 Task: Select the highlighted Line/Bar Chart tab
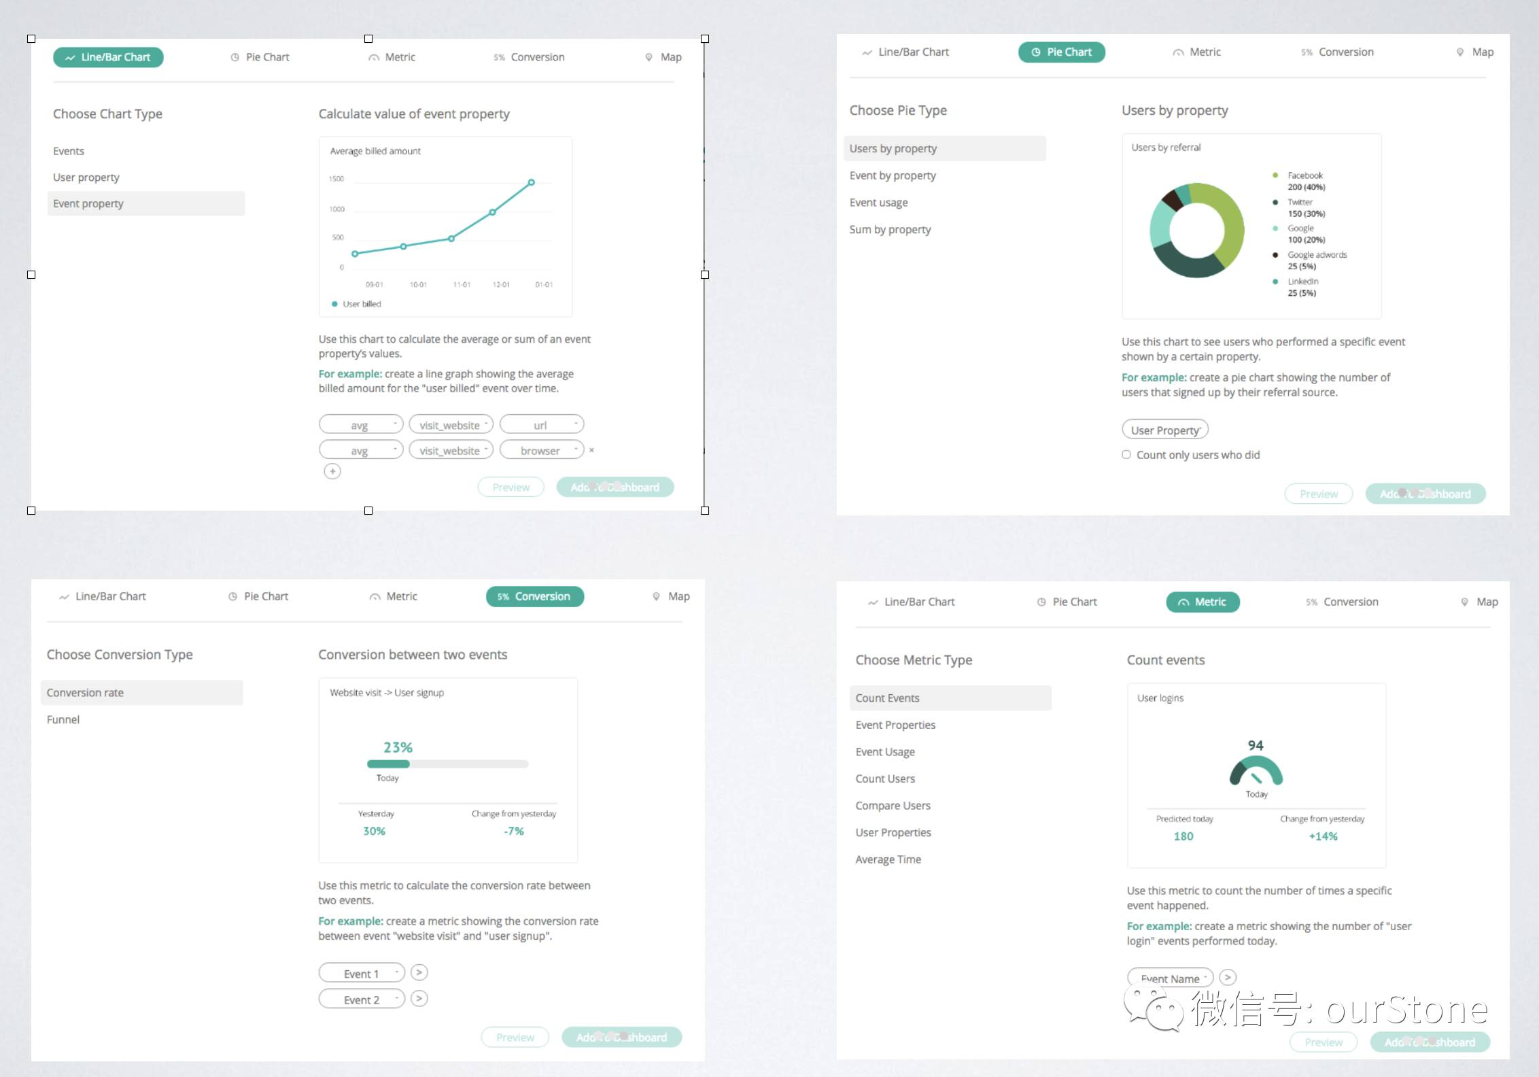click(x=108, y=57)
